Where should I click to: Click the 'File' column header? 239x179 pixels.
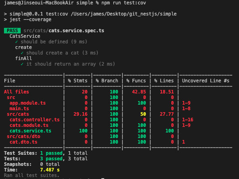pos(10,81)
